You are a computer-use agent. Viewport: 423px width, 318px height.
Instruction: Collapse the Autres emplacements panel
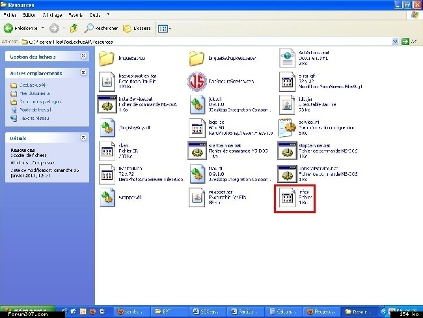tap(83, 73)
